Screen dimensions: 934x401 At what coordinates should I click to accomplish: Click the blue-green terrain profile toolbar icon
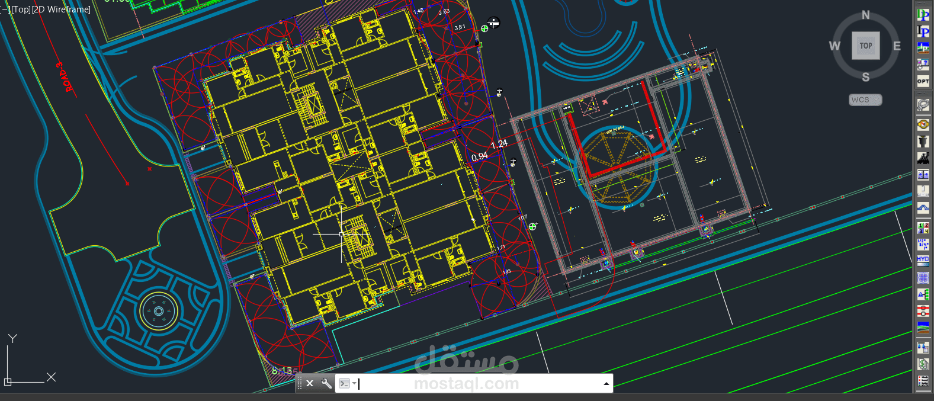tap(923, 327)
